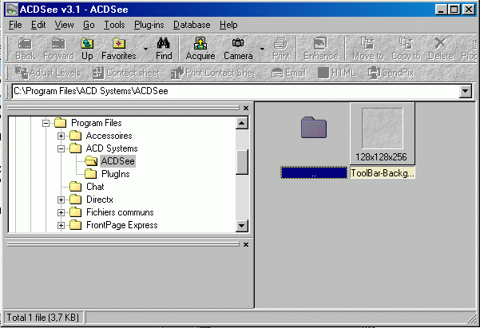The height and width of the screenshot is (328, 480).
Task: Click the Email toolbar item
Action: click(x=288, y=73)
